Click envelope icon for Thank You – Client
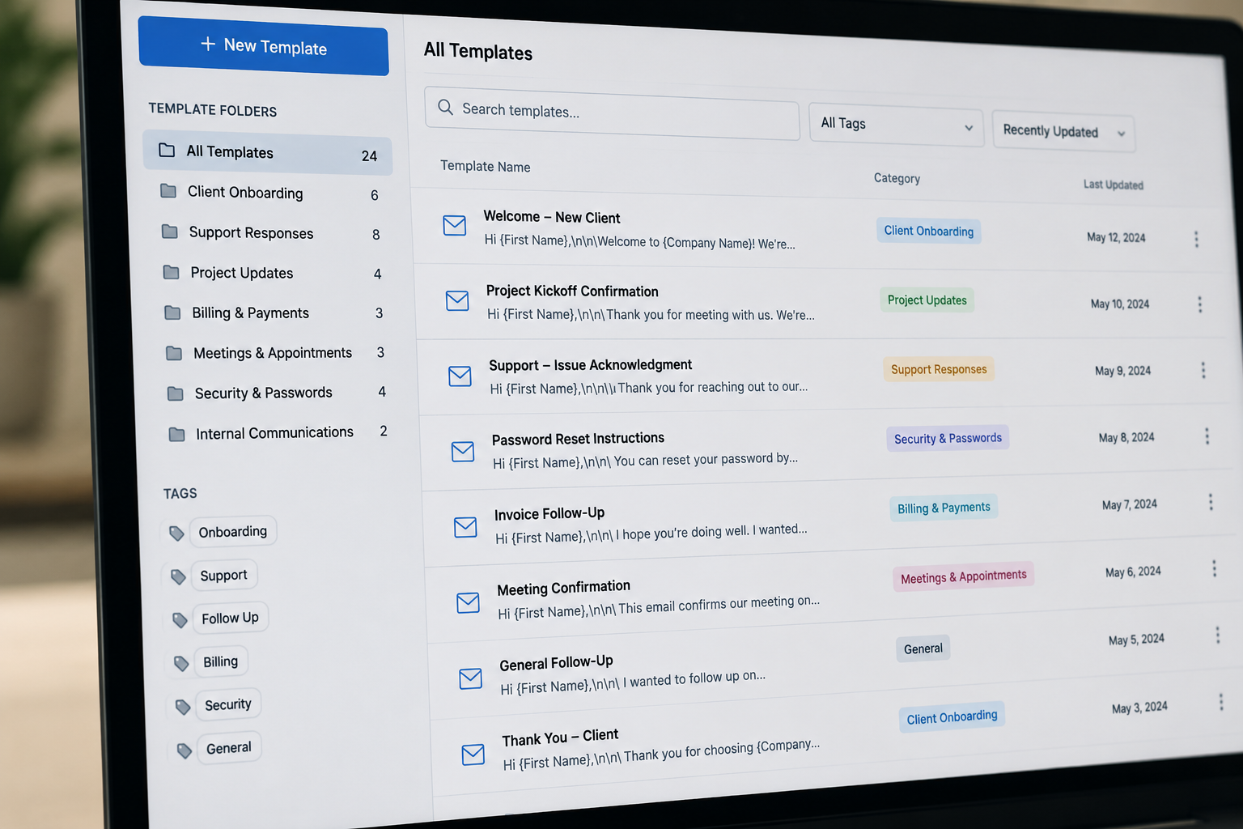Image resolution: width=1243 pixels, height=829 pixels. click(x=473, y=755)
